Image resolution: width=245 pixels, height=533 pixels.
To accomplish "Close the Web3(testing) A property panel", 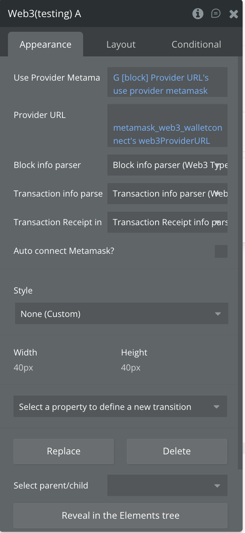I will (x=233, y=14).
